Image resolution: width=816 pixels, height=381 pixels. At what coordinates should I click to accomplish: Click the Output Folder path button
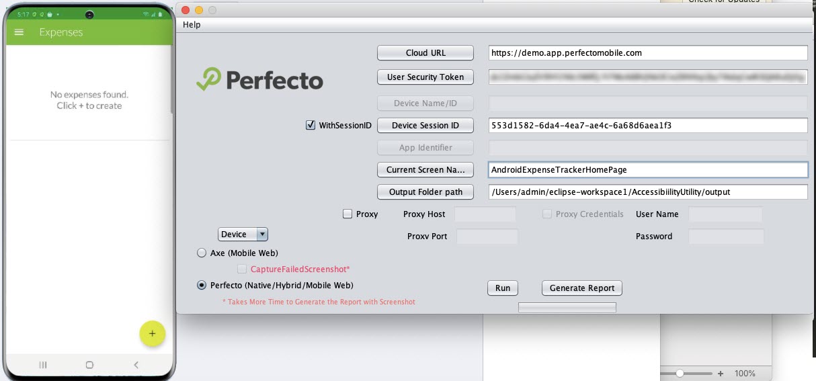click(425, 192)
